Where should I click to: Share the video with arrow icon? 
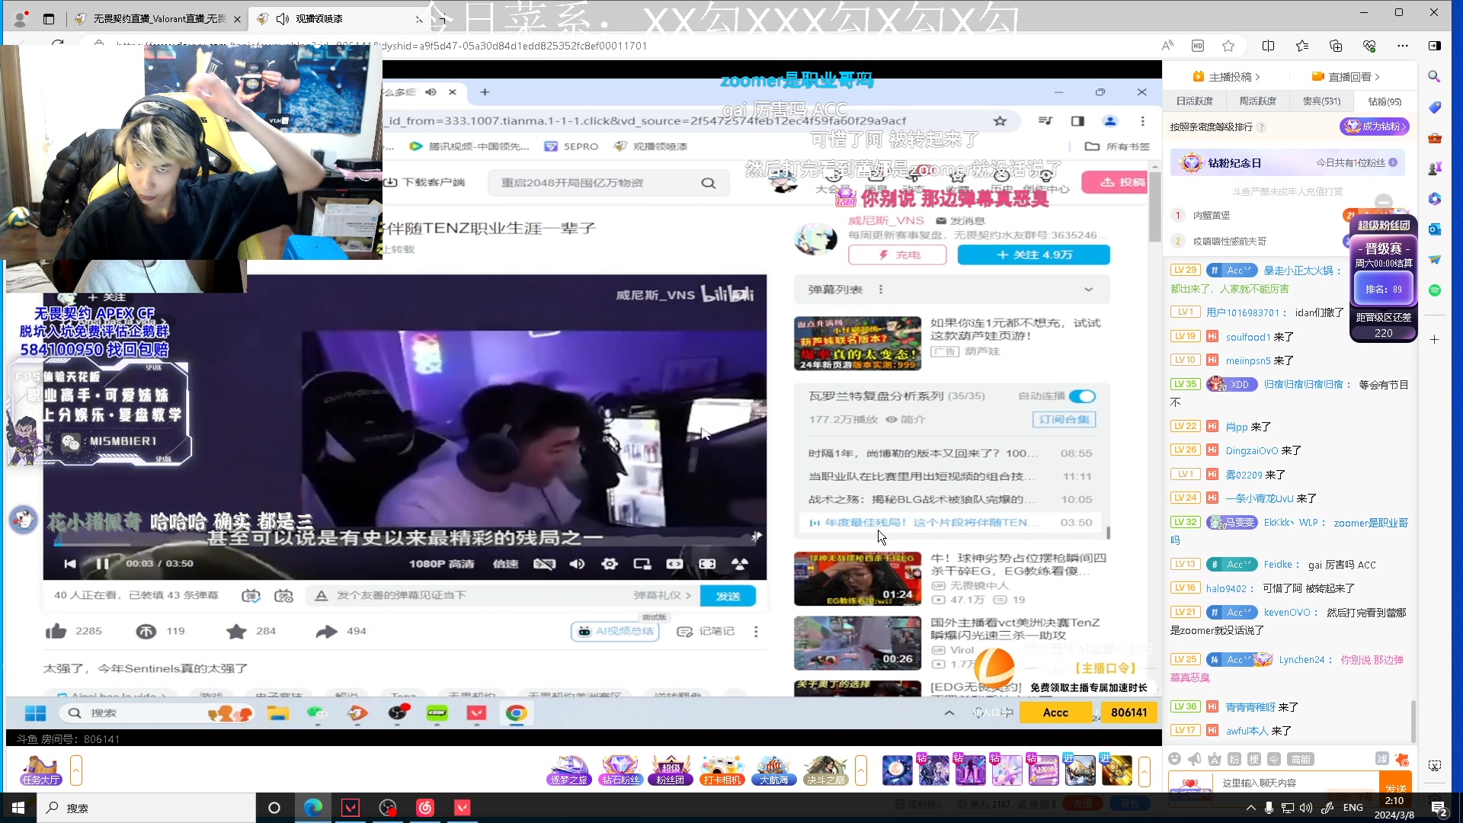pyautogui.click(x=327, y=631)
